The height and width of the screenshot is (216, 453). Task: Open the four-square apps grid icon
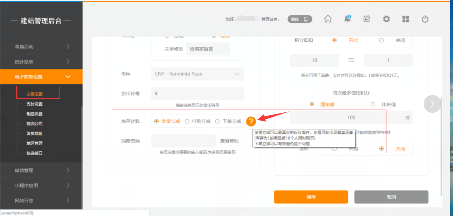pos(406,19)
